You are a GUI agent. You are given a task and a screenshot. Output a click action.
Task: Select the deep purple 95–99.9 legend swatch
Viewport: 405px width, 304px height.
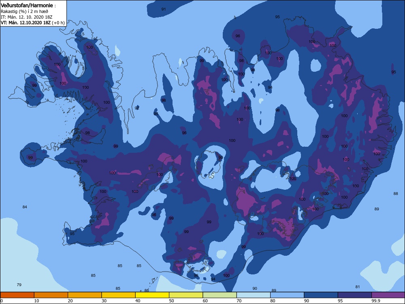click(x=355, y=295)
